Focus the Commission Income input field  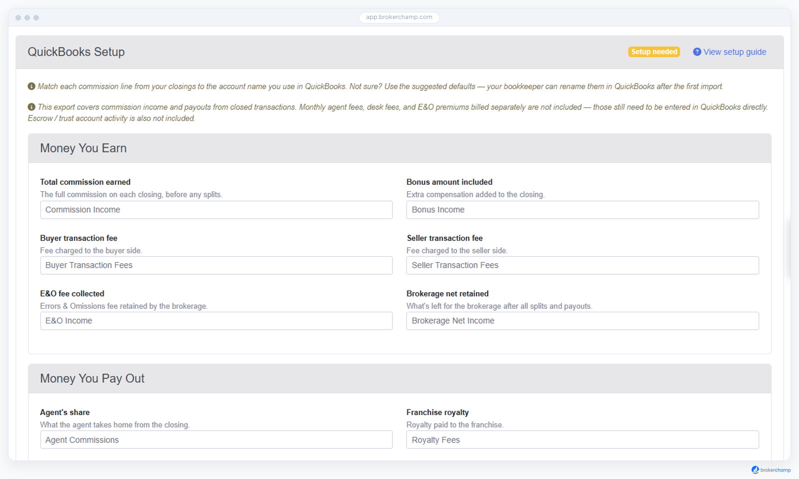[x=216, y=210]
